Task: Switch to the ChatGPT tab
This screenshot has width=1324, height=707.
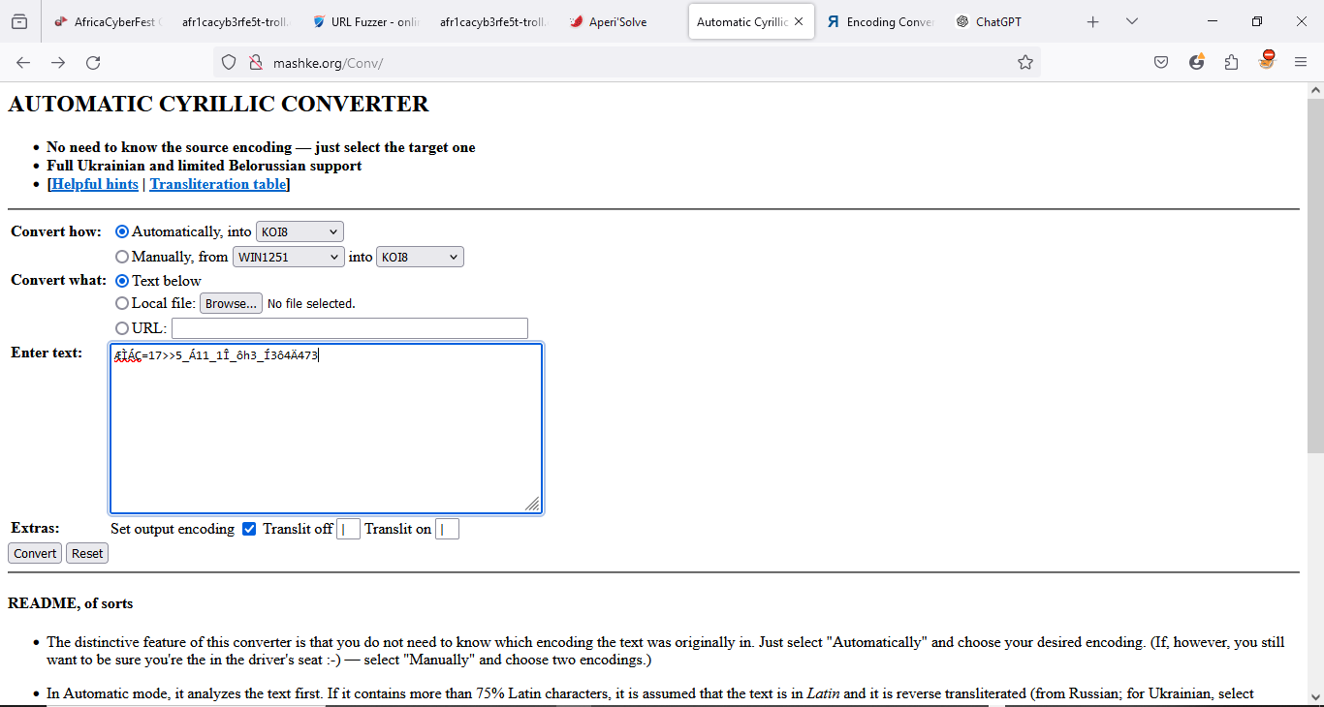Action: 998,21
